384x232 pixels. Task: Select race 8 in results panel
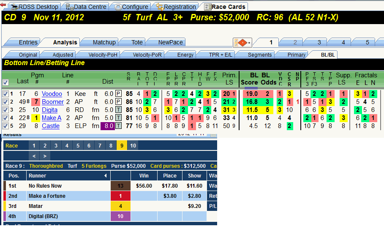point(111,146)
